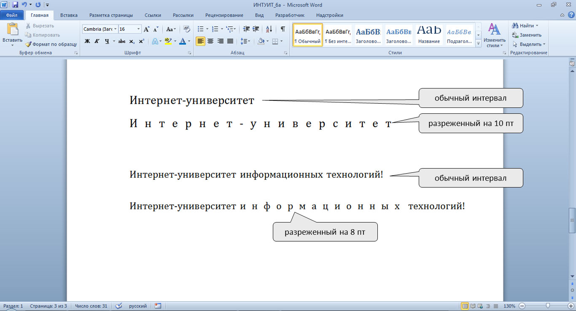Switch to Вставка tab

(69, 15)
